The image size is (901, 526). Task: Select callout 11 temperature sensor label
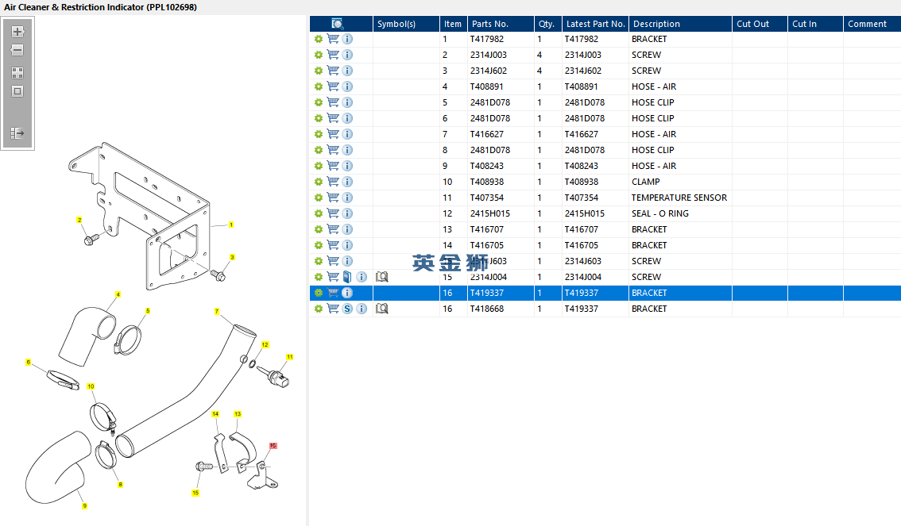tap(289, 357)
